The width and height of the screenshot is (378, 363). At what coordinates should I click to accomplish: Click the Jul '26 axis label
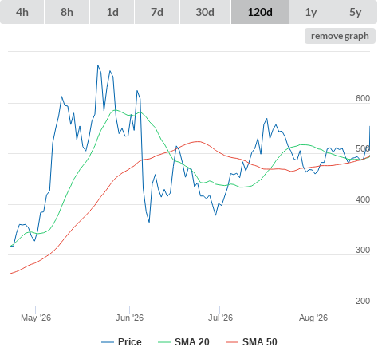point(220,318)
